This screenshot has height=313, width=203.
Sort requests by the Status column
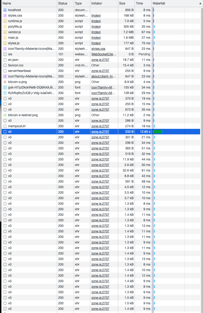tap(65, 3)
